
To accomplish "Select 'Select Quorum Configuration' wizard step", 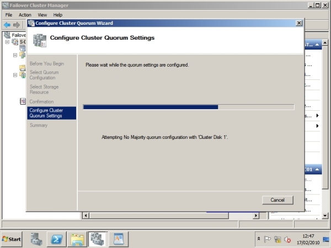I will pyautogui.click(x=44, y=75).
